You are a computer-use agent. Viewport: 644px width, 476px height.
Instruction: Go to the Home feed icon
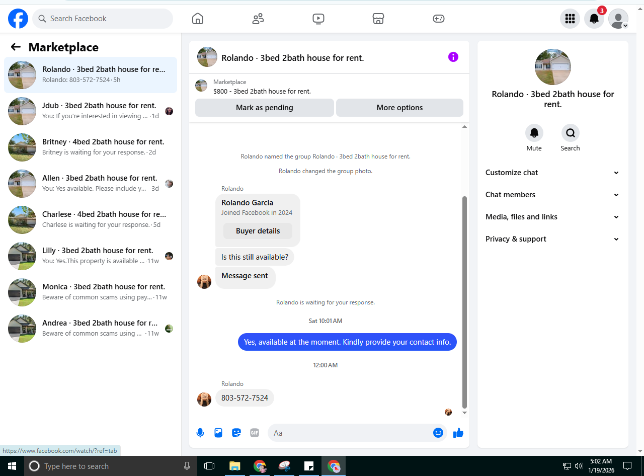(198, 19)
